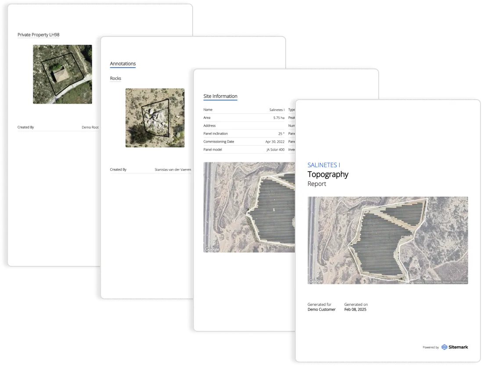Screen dimensions: 495x366
Task: Click the Generated for label
Action: pos(319,305)
